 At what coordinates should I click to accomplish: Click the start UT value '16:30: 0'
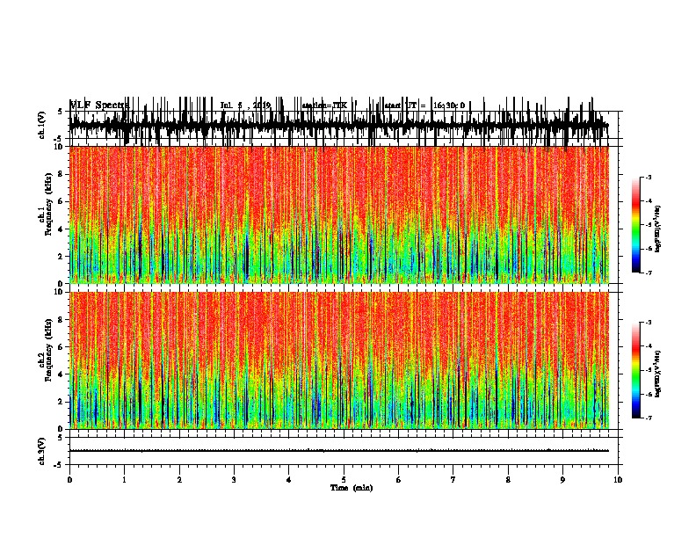tap(449, 105)
